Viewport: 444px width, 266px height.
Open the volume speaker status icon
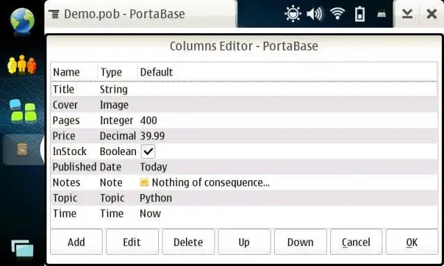tap(314, 14)
